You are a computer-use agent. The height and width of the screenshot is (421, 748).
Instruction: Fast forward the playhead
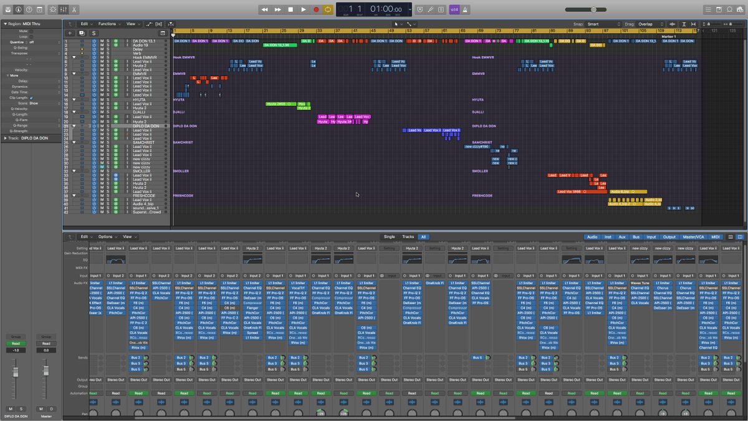pyautogui.click(x=277, y=9)
